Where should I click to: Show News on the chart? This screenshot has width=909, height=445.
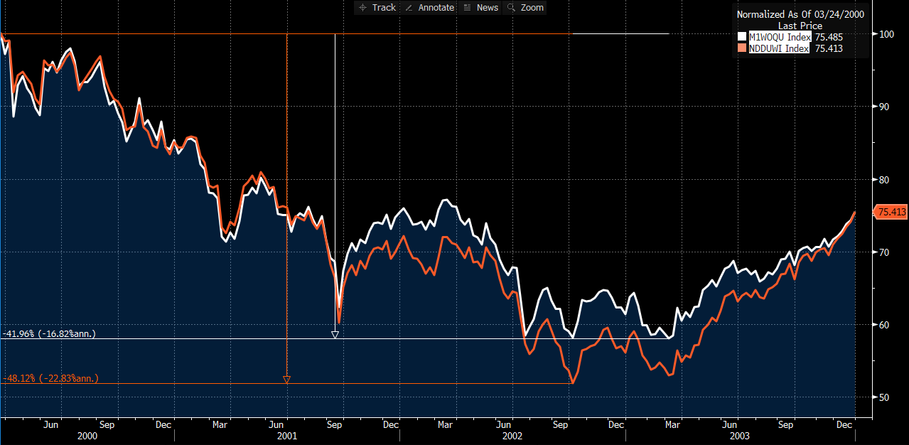pyautogui.click(x=480, y=7)
